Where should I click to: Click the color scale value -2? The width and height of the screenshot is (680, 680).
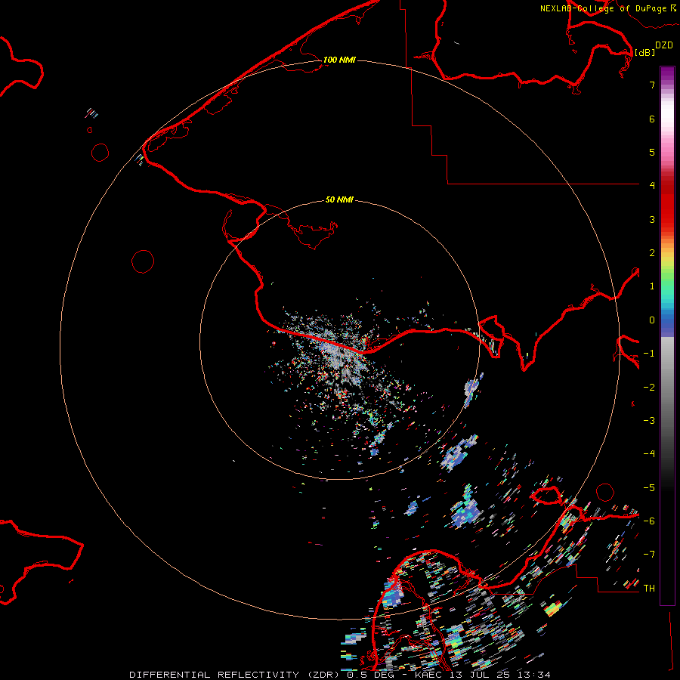649,388
